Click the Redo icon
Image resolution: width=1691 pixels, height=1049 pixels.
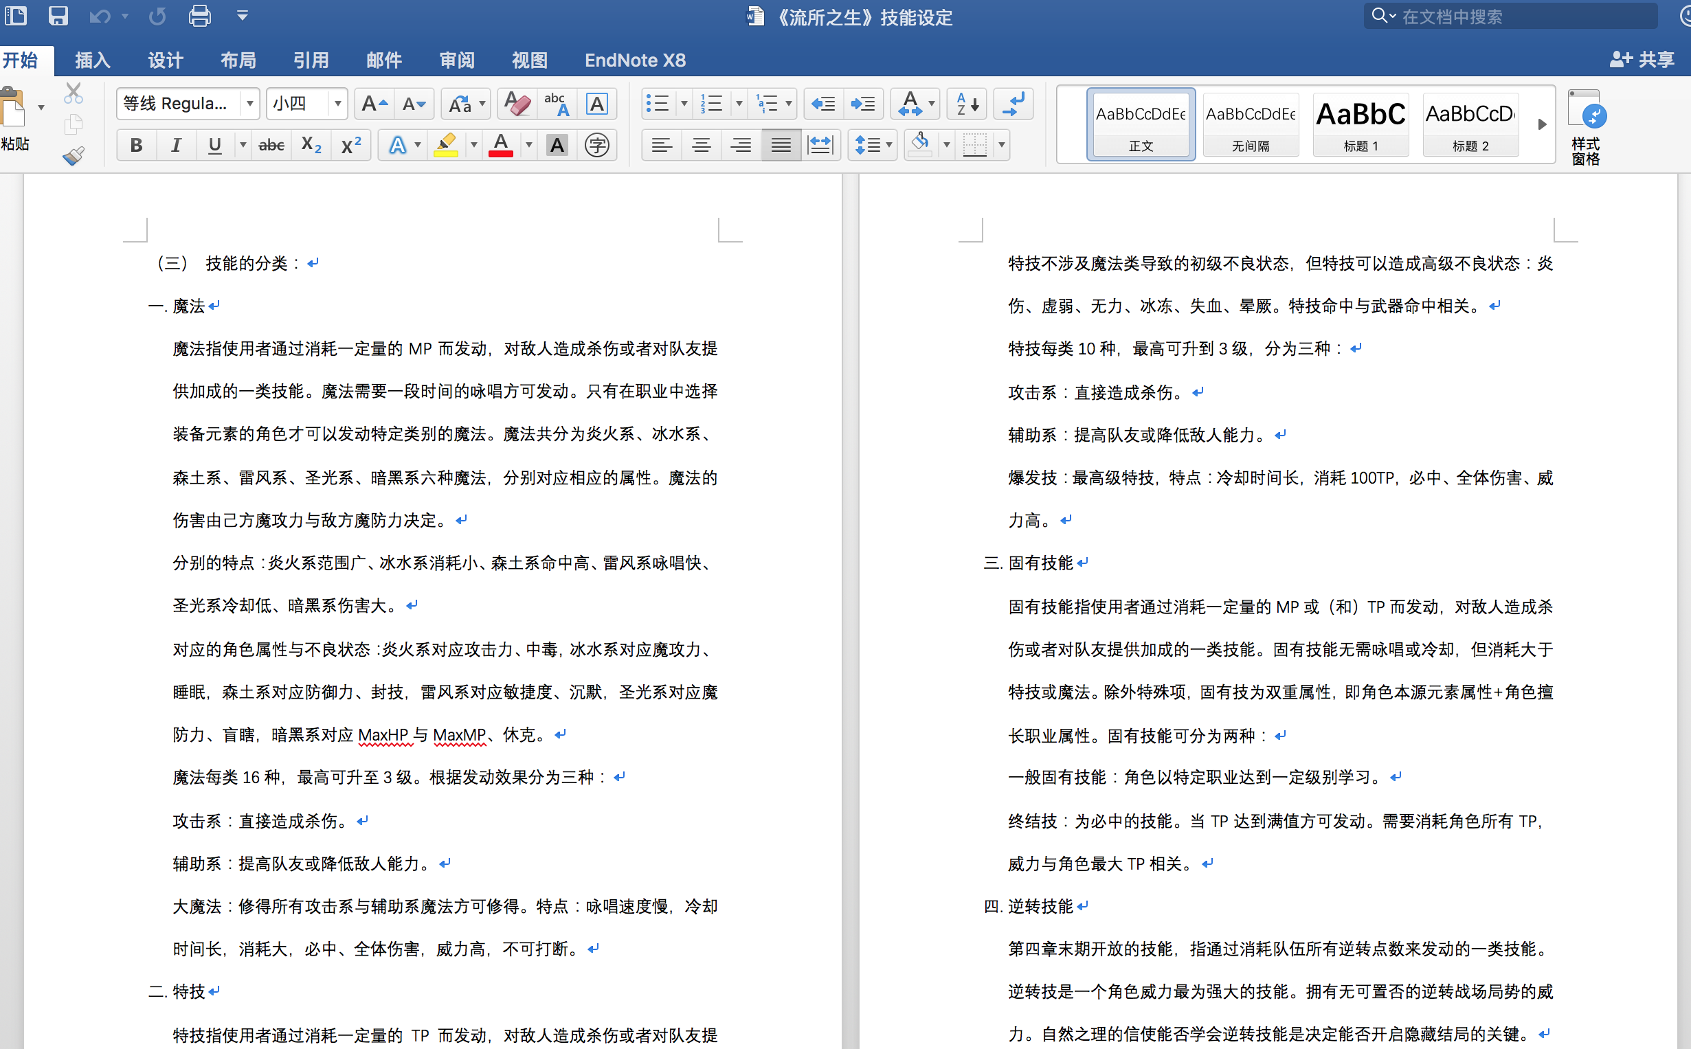pos(157,16)
